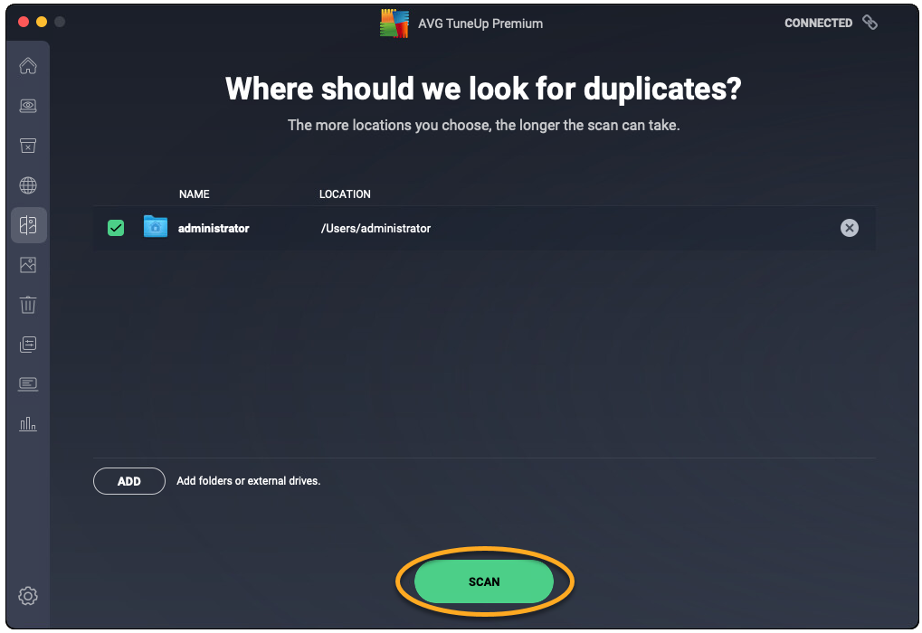Open the stacked sliders sidebar icon

tap(28, 345)
